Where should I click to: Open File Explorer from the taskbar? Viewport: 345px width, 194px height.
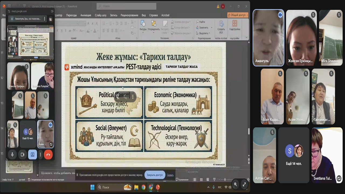tap(136, 187)
